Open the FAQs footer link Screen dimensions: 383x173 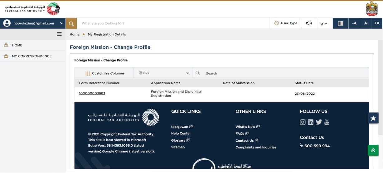point(242,133)
